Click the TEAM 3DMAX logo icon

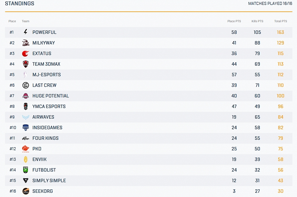coord(26,64)
